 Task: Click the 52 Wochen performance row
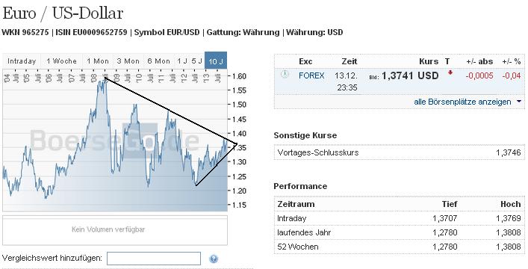(399, 247)
